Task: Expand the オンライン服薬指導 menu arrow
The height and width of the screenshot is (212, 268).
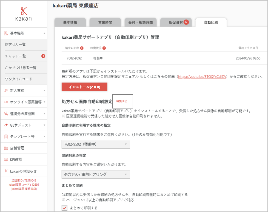Action: coord(44,102)
